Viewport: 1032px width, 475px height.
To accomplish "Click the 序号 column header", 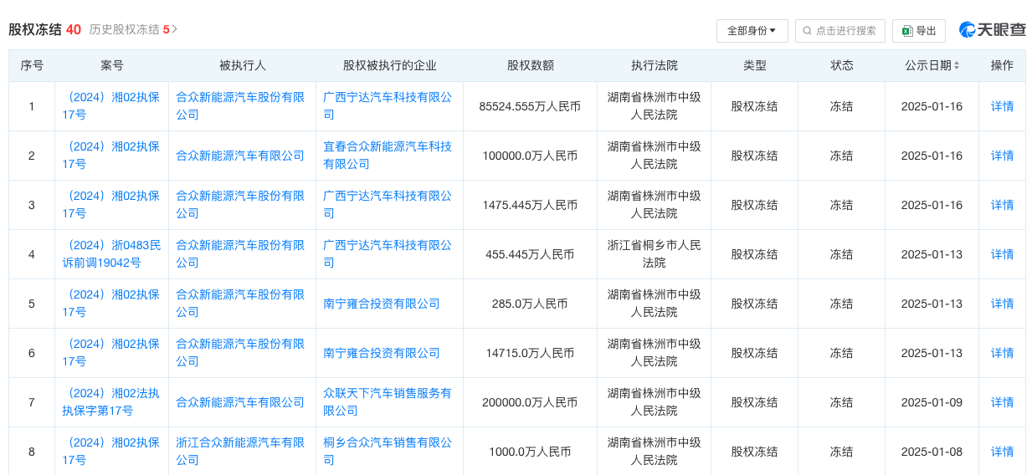I will [32, 65].
